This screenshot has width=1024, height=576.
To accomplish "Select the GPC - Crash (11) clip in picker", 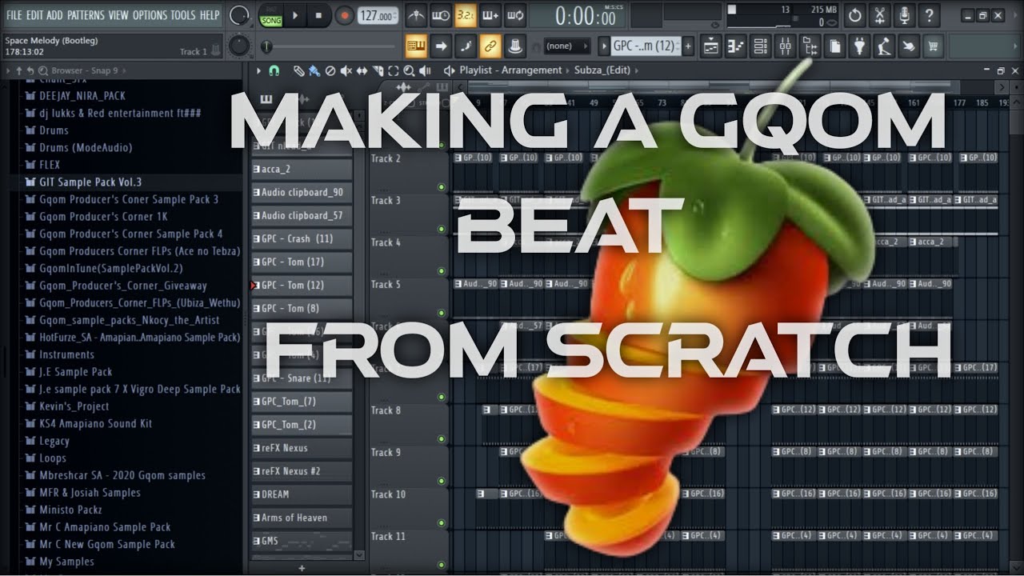I will coord(302,238).
